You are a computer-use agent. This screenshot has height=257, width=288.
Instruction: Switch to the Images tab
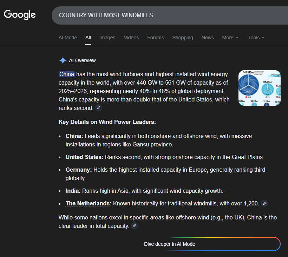click(107, 38)
